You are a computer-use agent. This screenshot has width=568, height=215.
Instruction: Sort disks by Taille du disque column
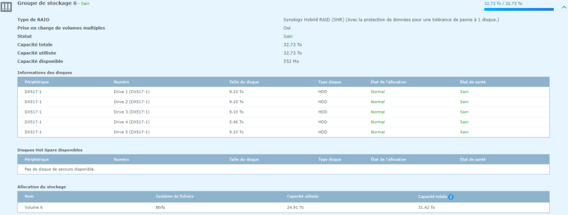244,82
